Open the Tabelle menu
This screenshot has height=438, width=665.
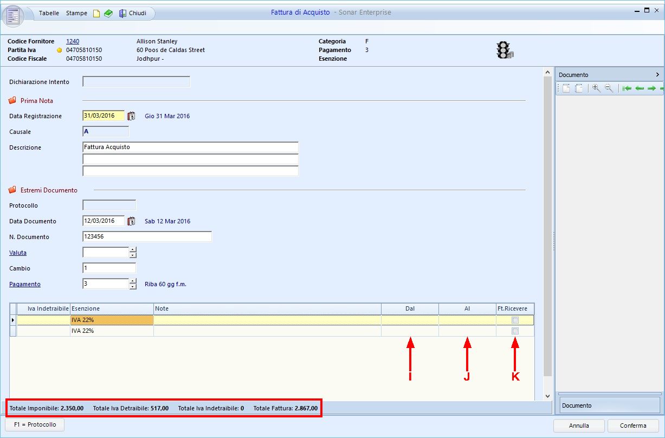pos(49,13)
